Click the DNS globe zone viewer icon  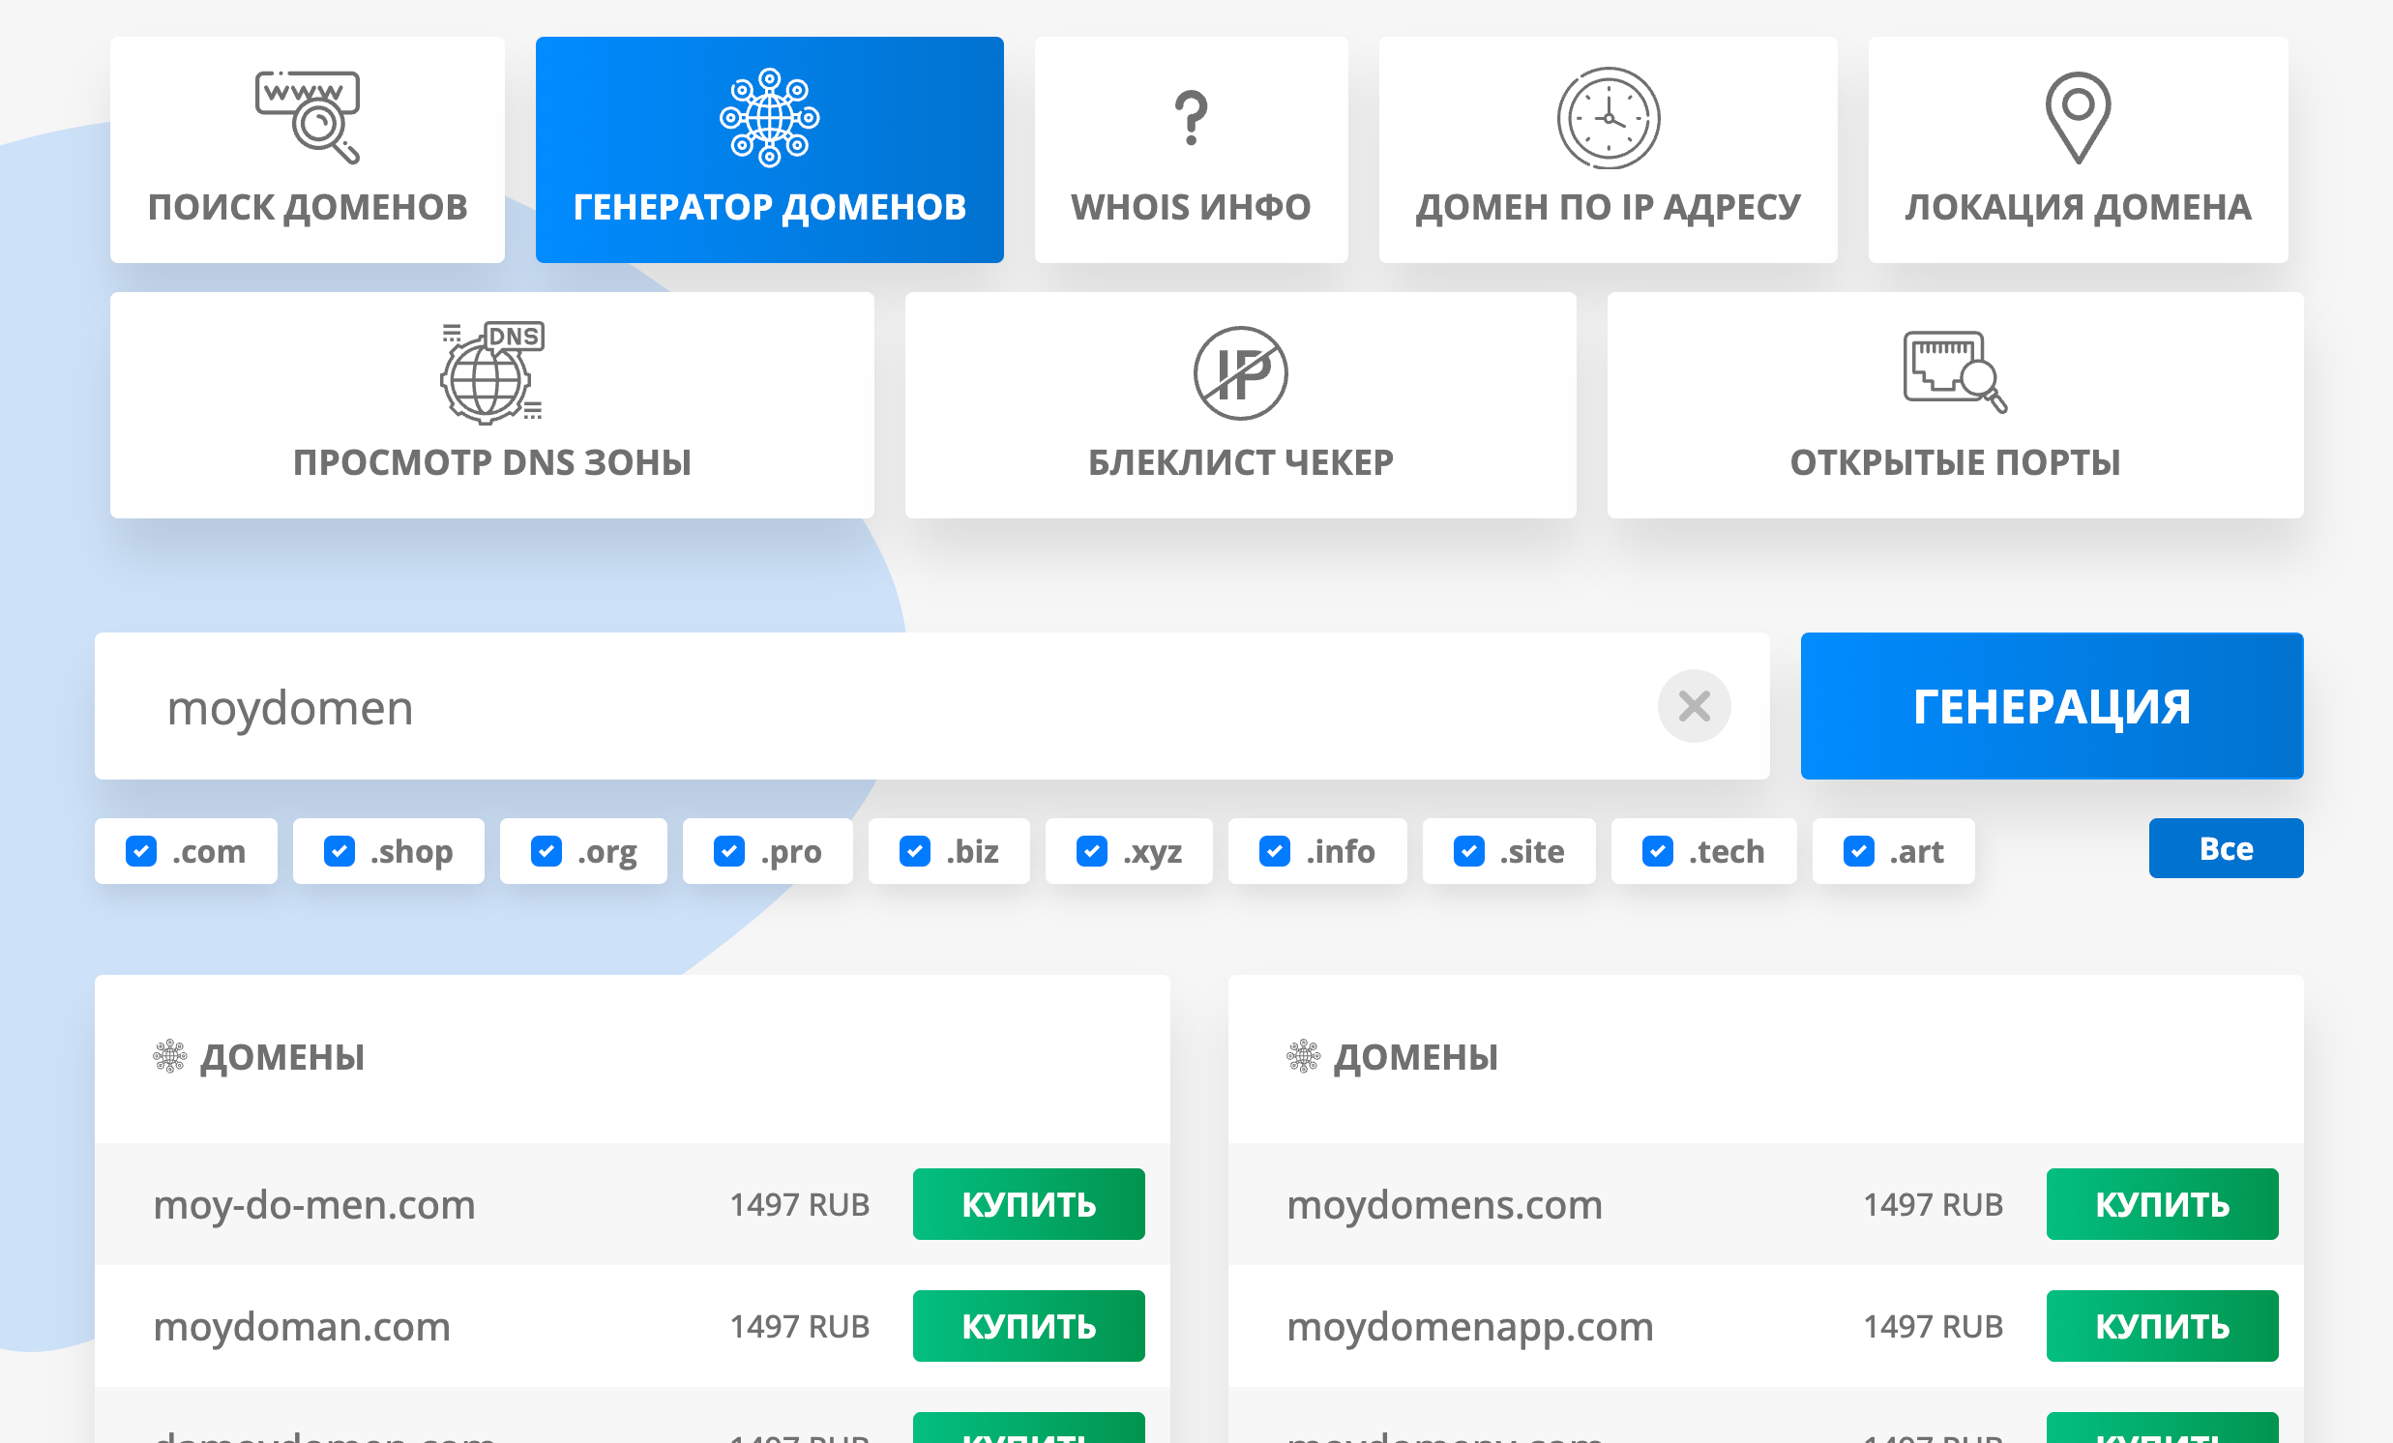pyautogui.click(x=491, y=373)
